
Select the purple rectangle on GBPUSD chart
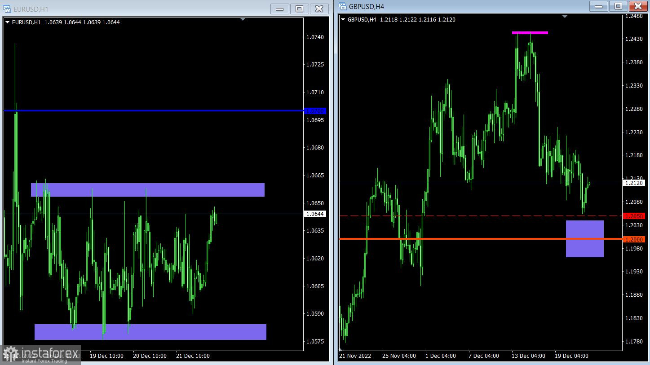pos(585,239)
